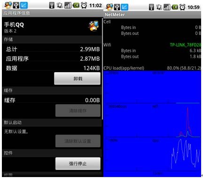Tap the 强行停止 force stop button
This screenshot has height=178, width=203.
78,163
